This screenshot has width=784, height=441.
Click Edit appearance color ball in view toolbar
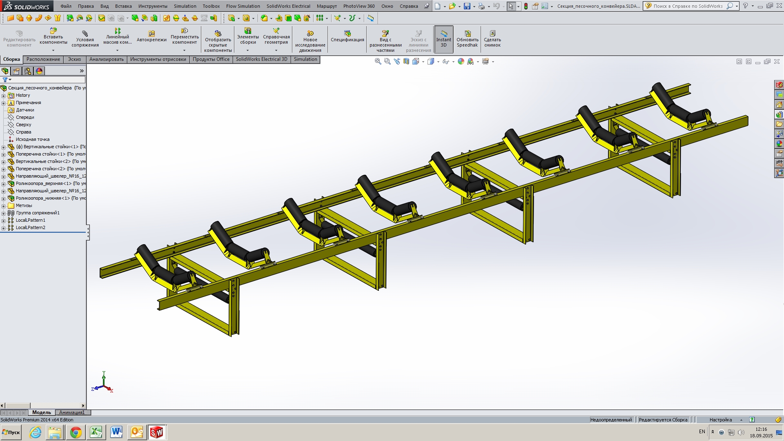(461, 61)
